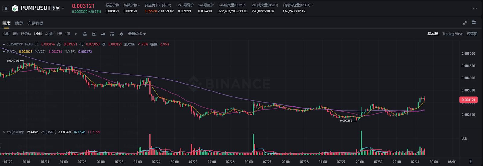
Task: Open the 最新价格 price type dropdown
Action: 137,34
